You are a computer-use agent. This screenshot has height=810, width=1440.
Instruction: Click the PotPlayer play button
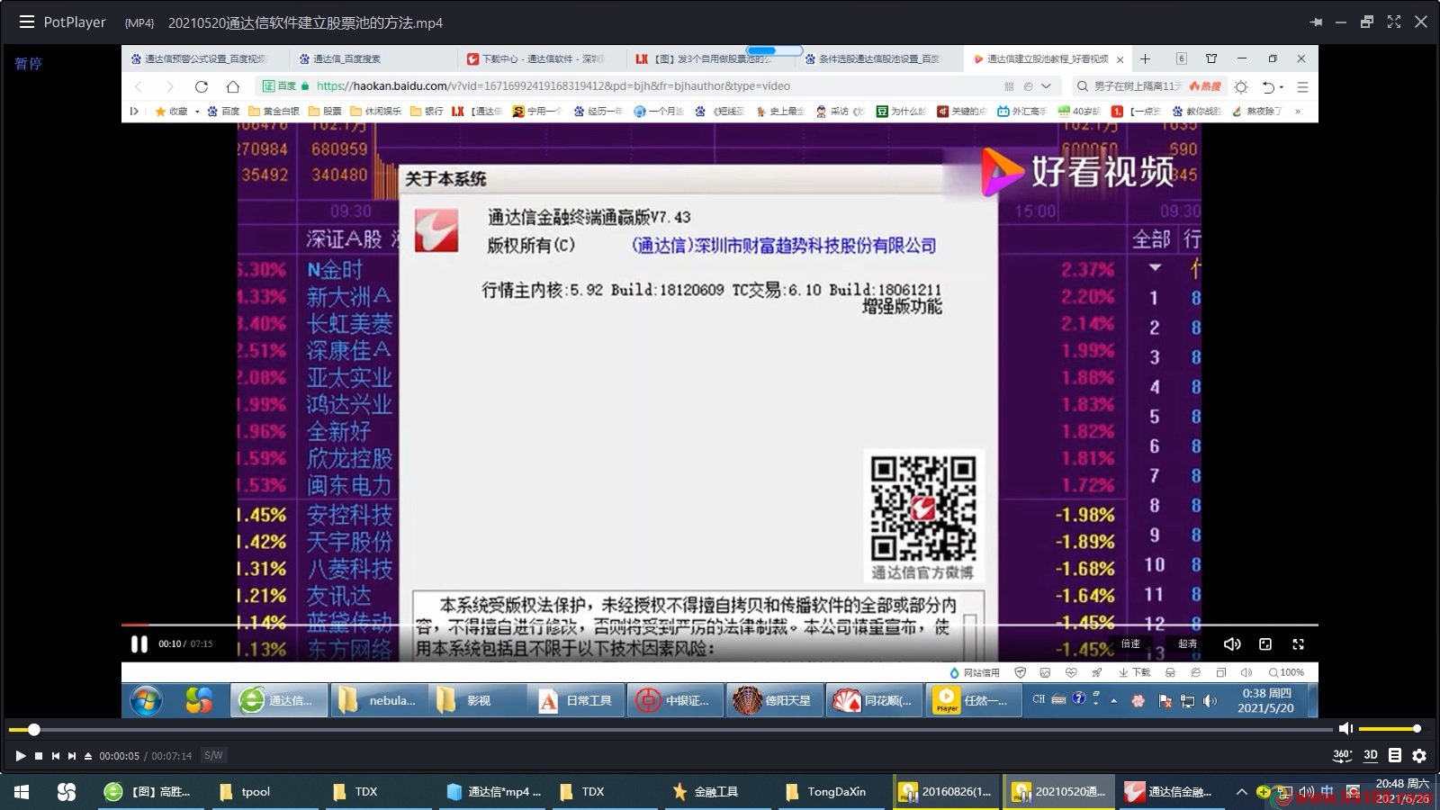coord(20,756)
